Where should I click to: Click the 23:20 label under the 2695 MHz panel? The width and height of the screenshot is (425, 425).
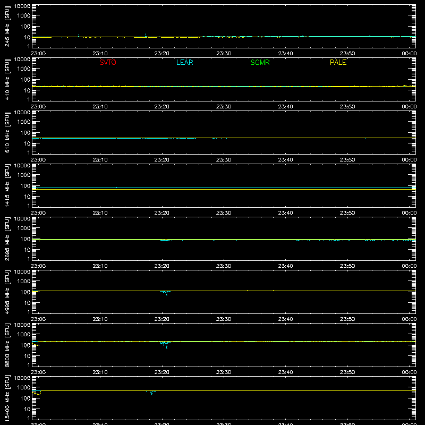coord(162,266)
